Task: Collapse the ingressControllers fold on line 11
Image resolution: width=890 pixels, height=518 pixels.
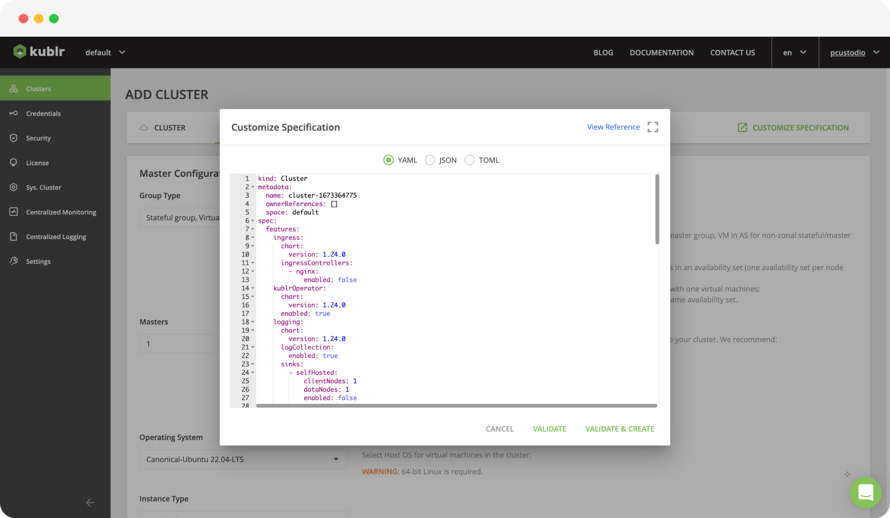Action: 252,263
